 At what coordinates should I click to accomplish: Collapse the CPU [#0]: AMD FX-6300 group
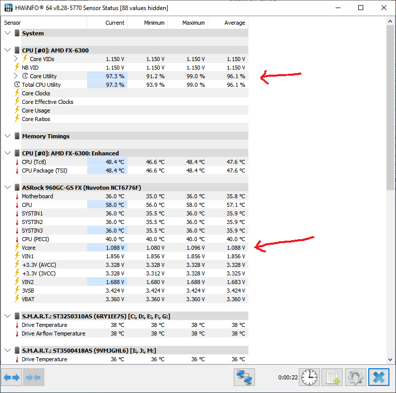click(x=8, y=50)
